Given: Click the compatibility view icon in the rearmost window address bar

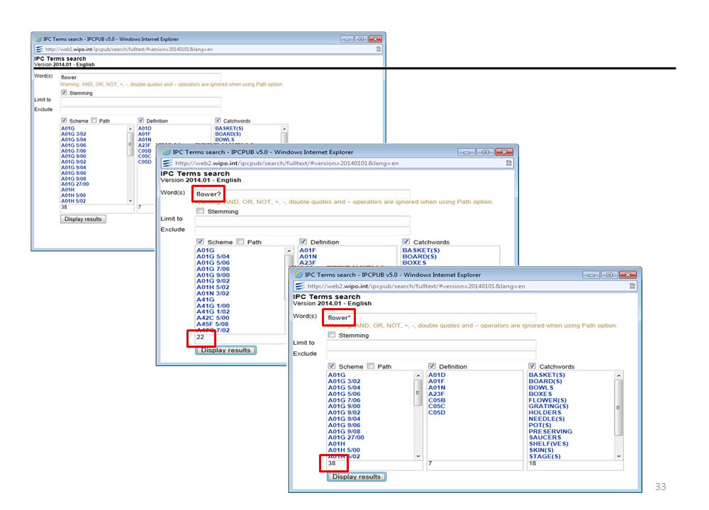Looking at the screenshot, I should tap(379, 49).
